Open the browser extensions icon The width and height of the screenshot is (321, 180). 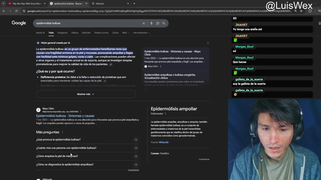pyautogui.click(x=310, y=11)
